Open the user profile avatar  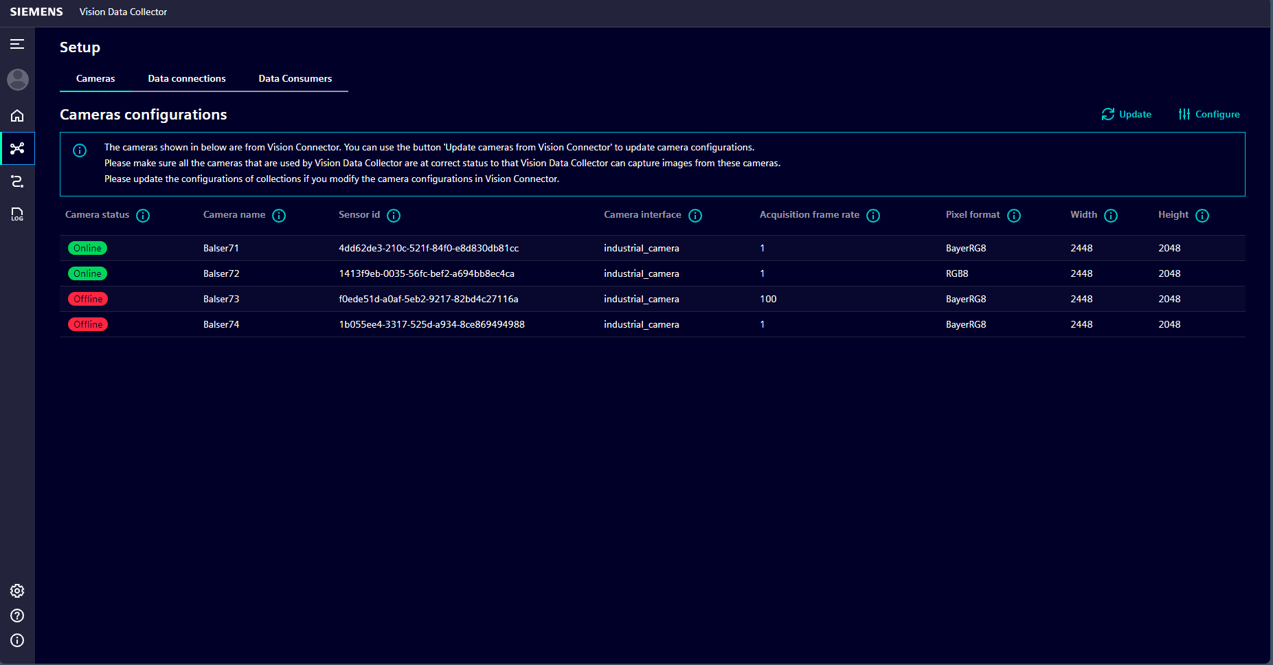[18, 80]
